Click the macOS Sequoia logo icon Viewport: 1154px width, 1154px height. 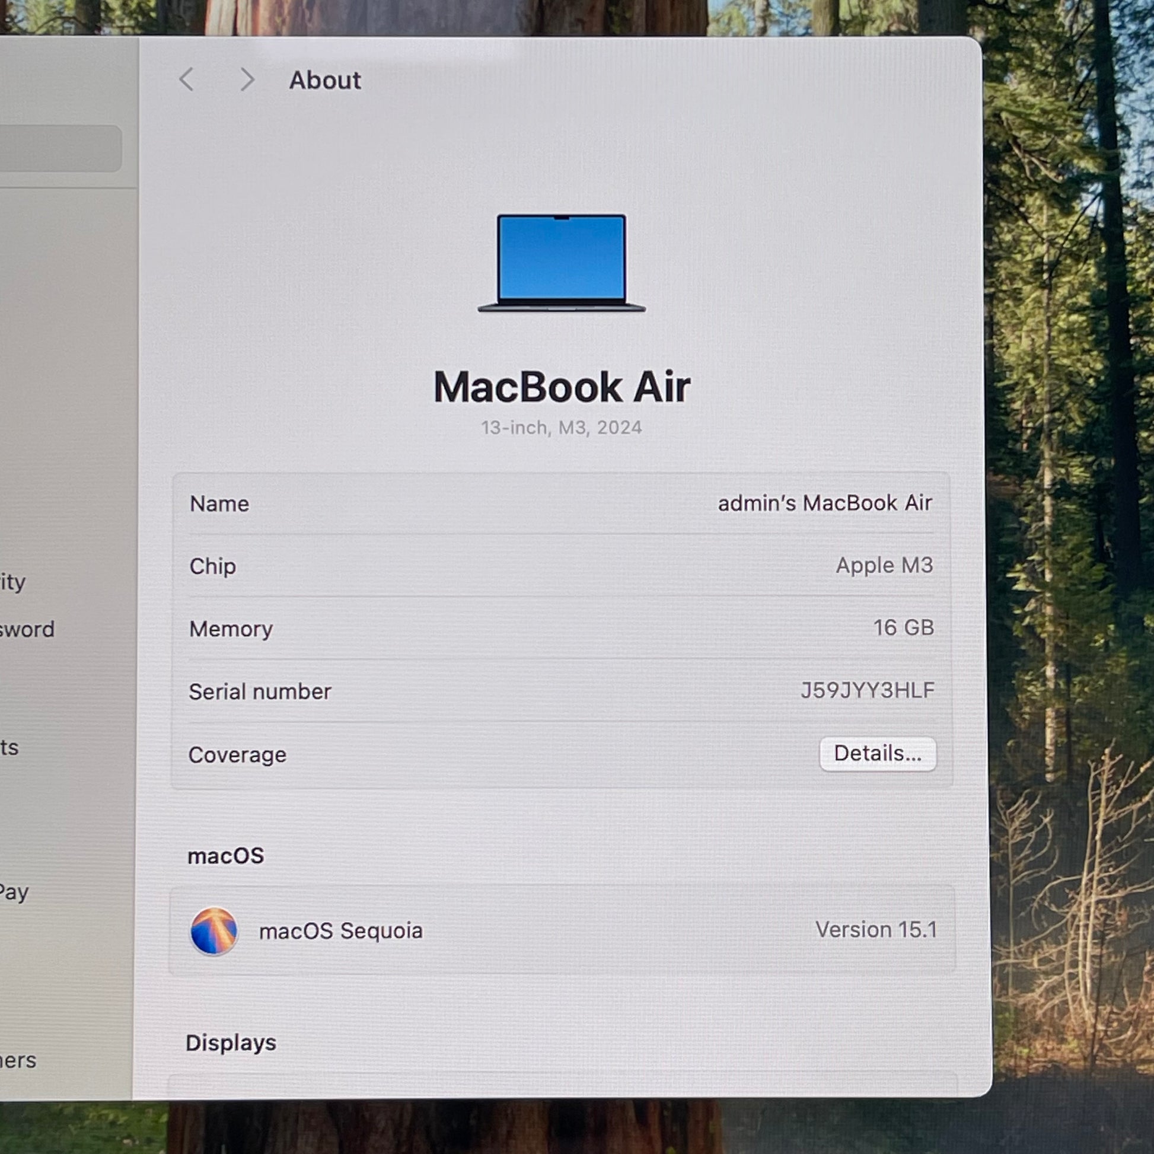(x=214, y=931)
